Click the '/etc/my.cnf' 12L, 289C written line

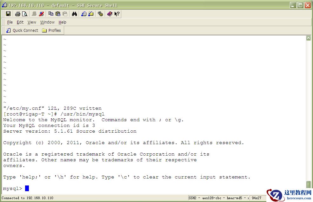[x=52, y=108]
